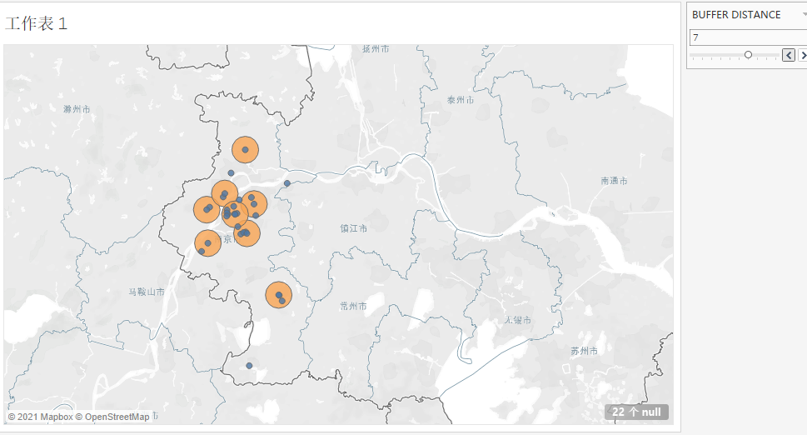Select the lone blue point east of the buffer cluster

point(287,183)
